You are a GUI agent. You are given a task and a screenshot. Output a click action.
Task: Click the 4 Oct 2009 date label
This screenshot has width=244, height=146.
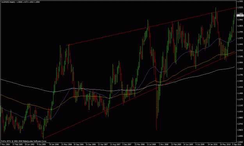(200, 144)
